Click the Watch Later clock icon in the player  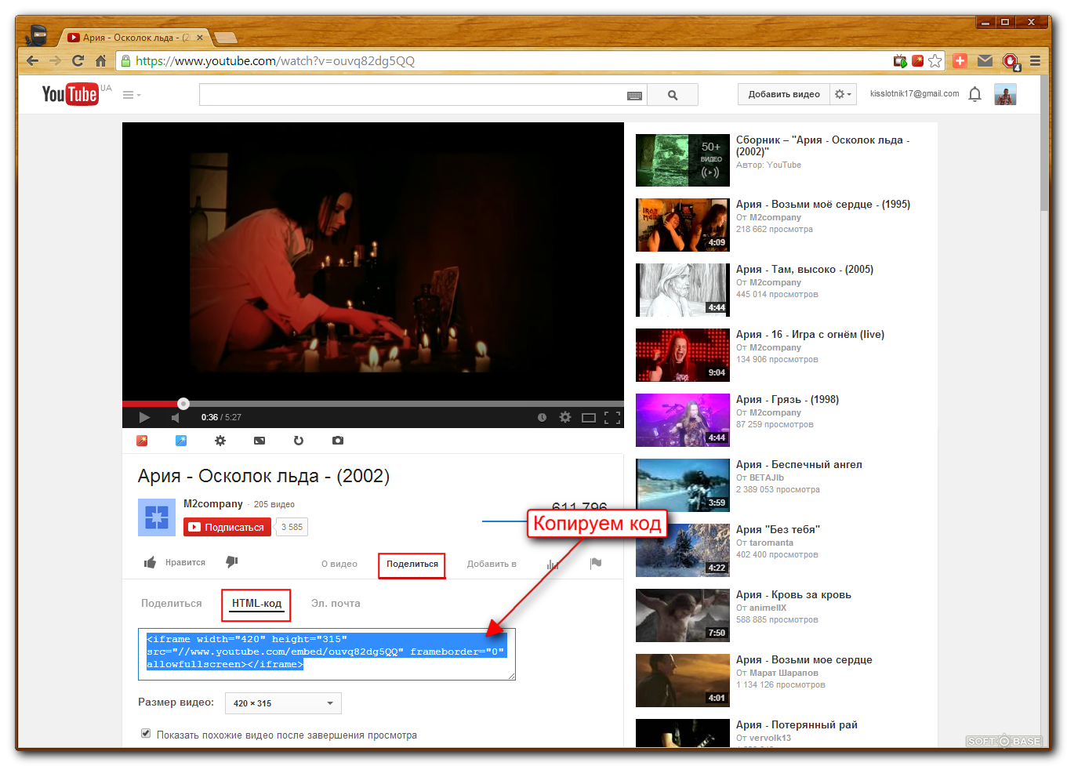542,417
